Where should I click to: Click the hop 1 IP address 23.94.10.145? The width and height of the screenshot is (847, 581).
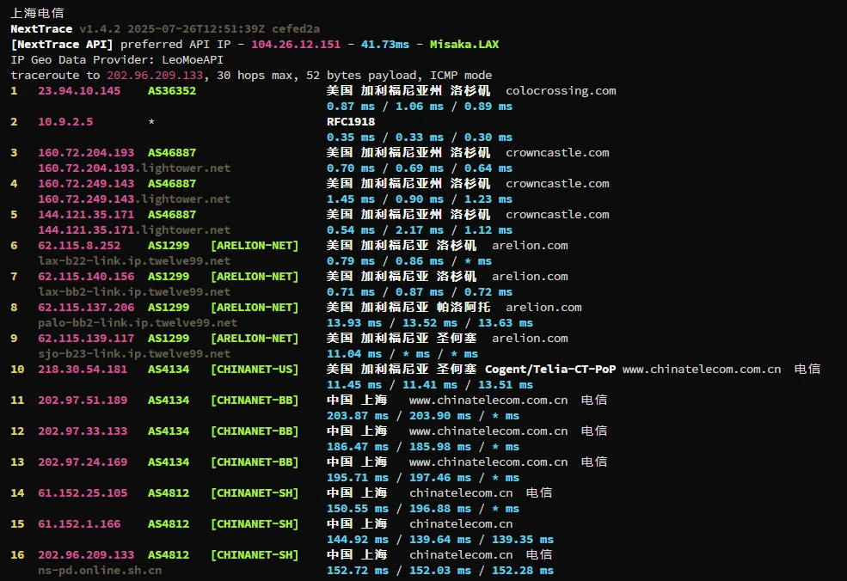[79, 90]
